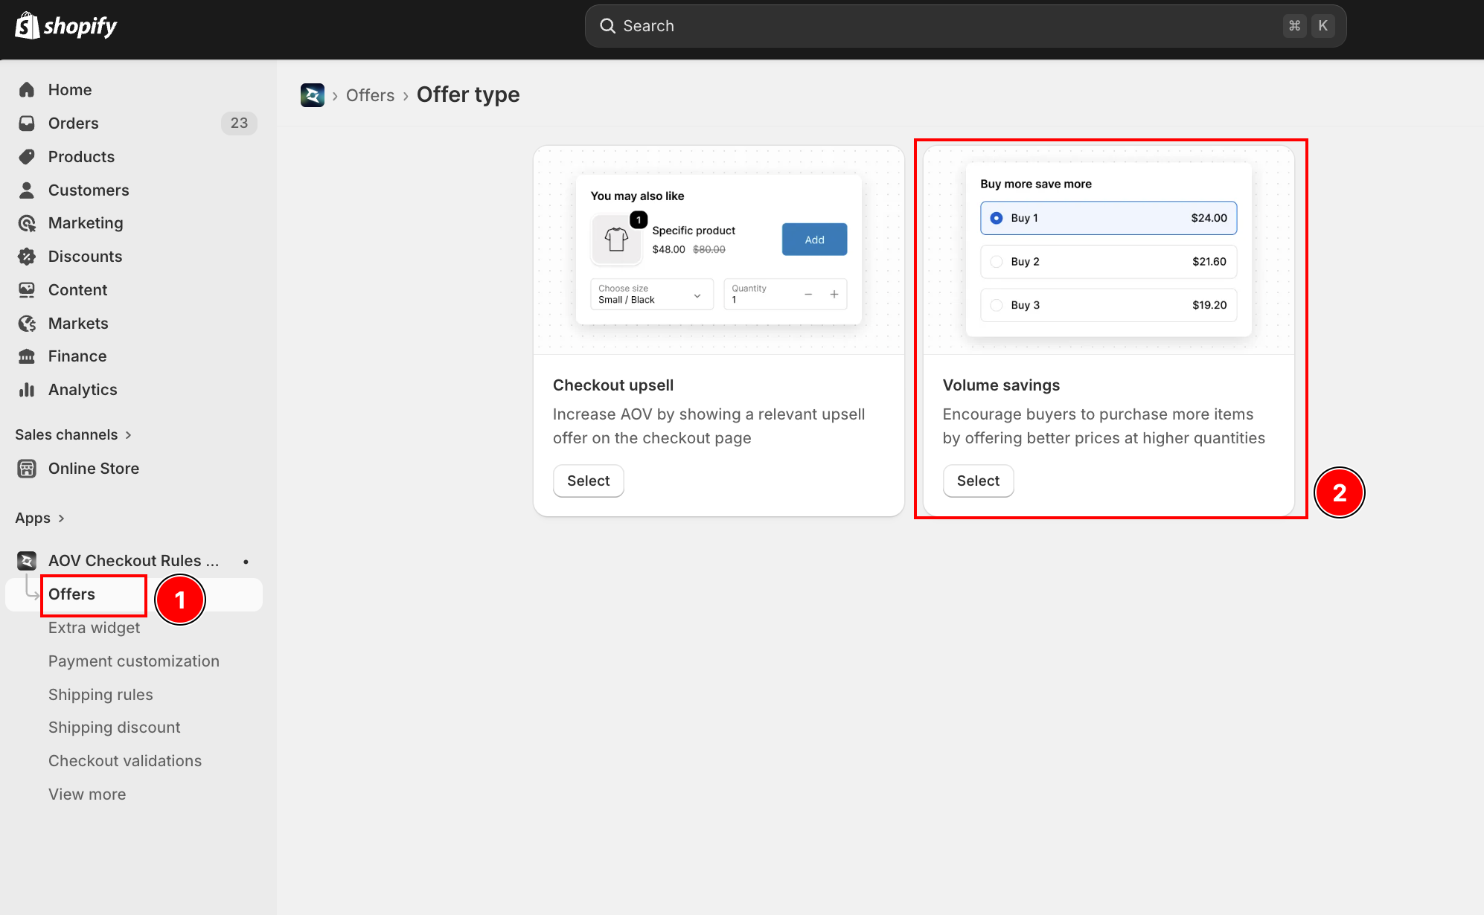Expand the Apps section
Image resolution: width=1484 pixels, height=915 pixels.
pos(39,518)
